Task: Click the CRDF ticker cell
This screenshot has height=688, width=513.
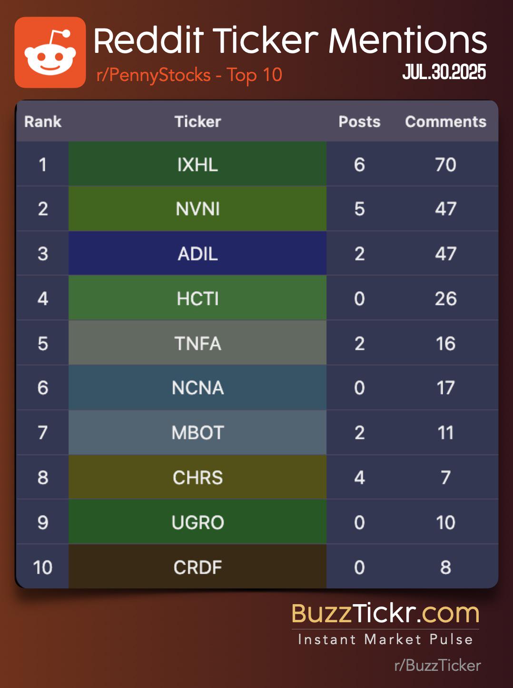Action: coord(197,567)
